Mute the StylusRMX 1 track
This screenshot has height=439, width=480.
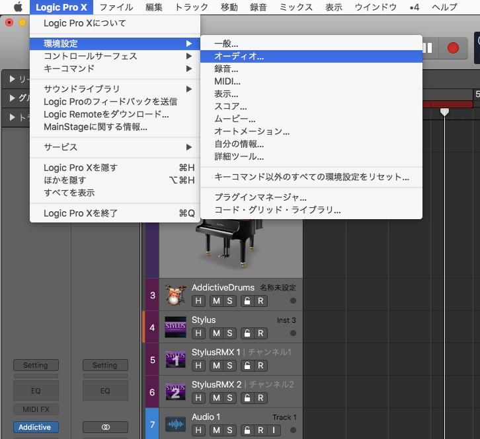pyautogui.click(x=216, y=366)
